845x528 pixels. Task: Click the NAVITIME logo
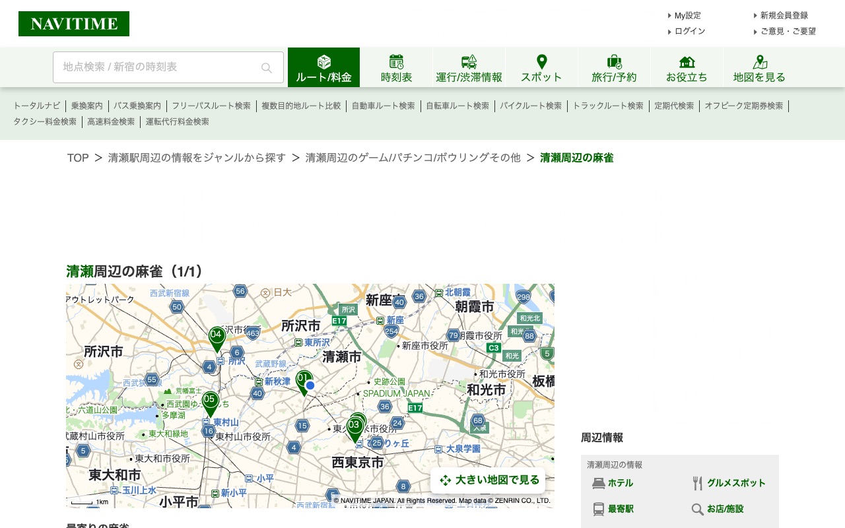73,23
